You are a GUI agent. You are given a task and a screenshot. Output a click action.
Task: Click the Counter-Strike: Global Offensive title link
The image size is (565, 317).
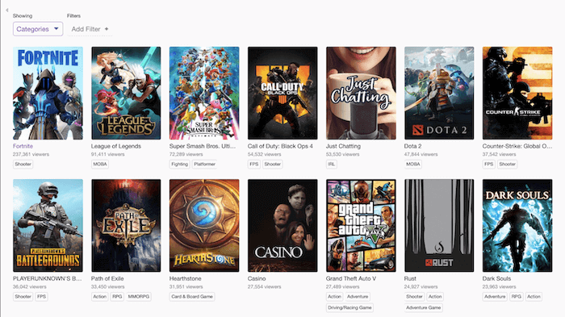pos(517,146)
